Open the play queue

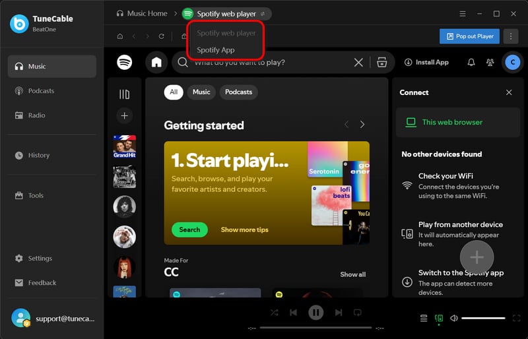pos(424,318)
